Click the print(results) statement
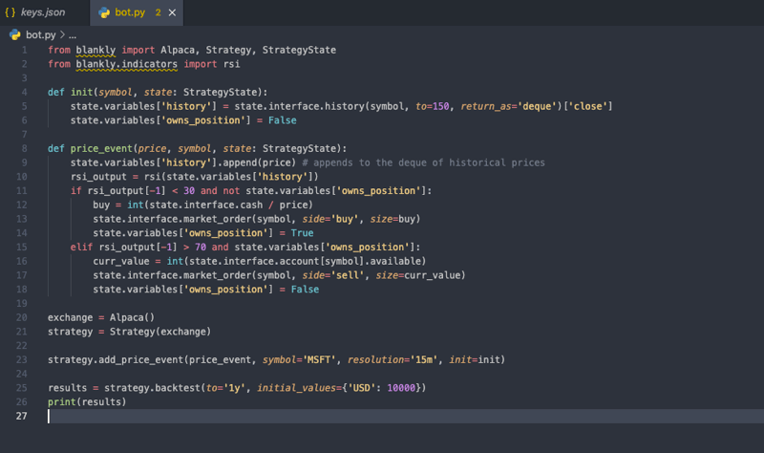Screen dimensions: 764x453 pyautogui.click(x=87, y=401)
